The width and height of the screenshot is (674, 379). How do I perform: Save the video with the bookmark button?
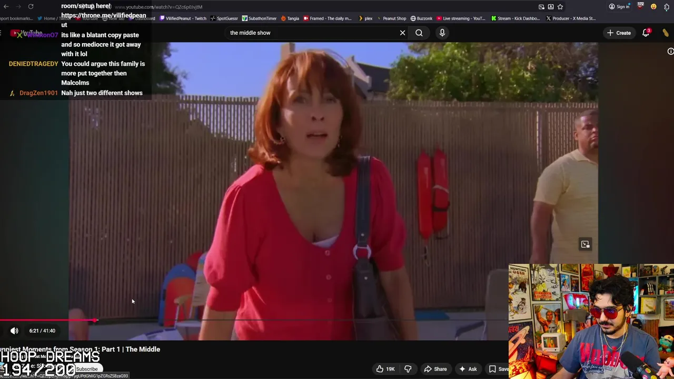[x=498, y=369]
